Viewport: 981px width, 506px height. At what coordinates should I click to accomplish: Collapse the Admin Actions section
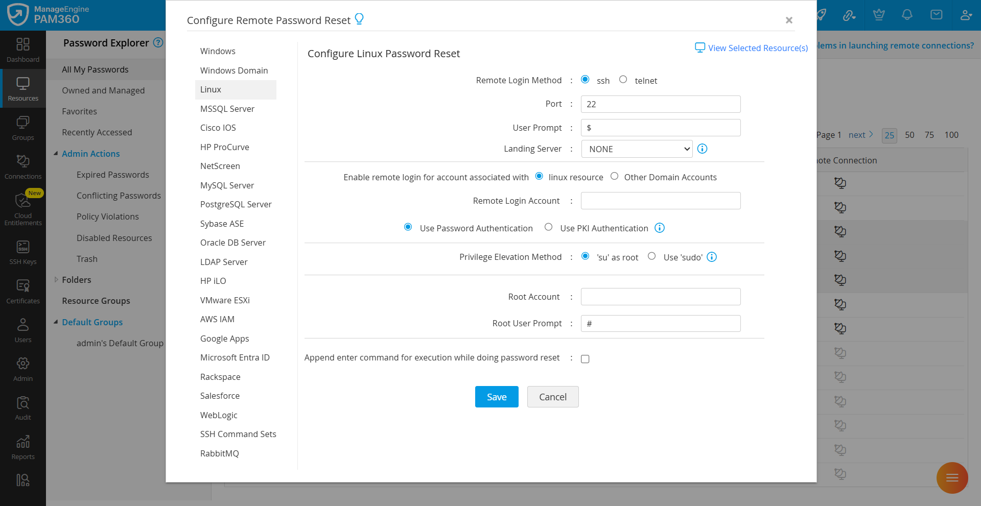(56, 153)
